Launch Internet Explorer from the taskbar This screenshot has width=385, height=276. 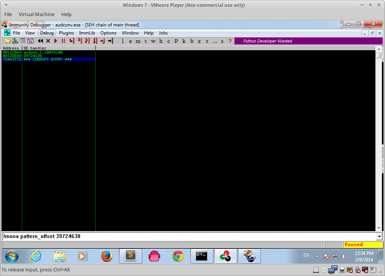tap(36, 256)
